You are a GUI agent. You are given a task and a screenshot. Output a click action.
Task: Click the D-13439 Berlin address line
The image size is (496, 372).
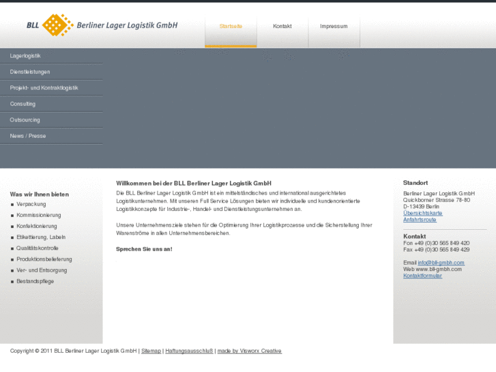pyautogui.click(x=421, y=206)
